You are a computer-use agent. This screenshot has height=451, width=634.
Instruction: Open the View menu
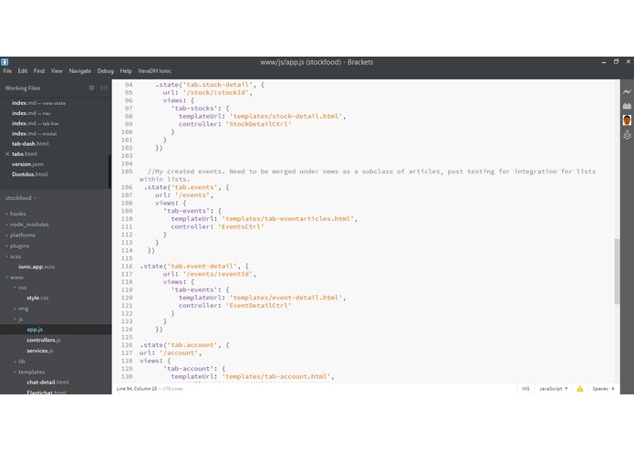(57, 71)
